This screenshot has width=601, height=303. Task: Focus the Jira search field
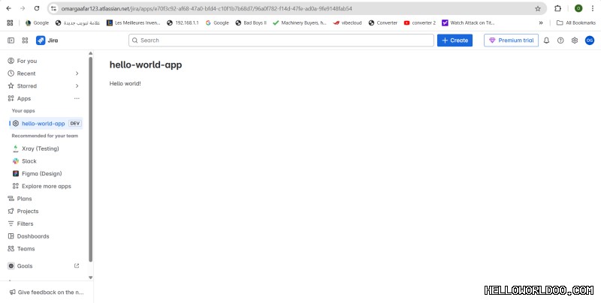281,40
